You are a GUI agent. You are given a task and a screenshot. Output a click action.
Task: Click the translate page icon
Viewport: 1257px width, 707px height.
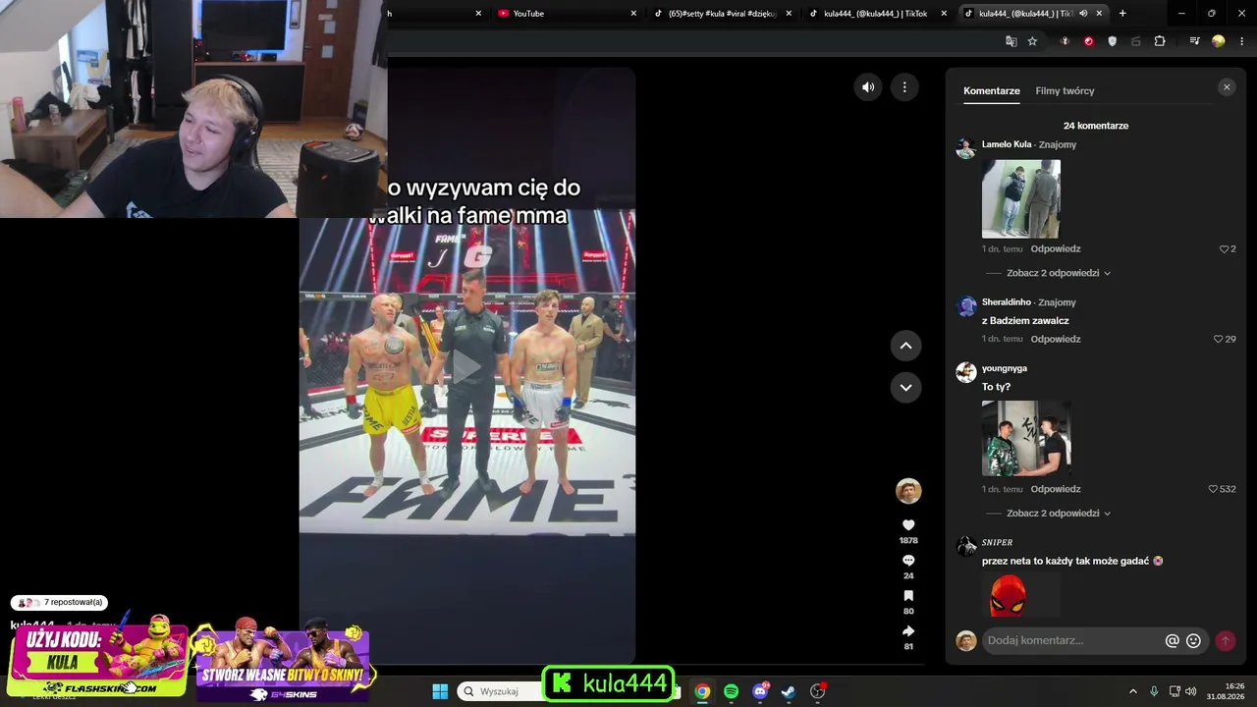click(x=1011, y=41)
